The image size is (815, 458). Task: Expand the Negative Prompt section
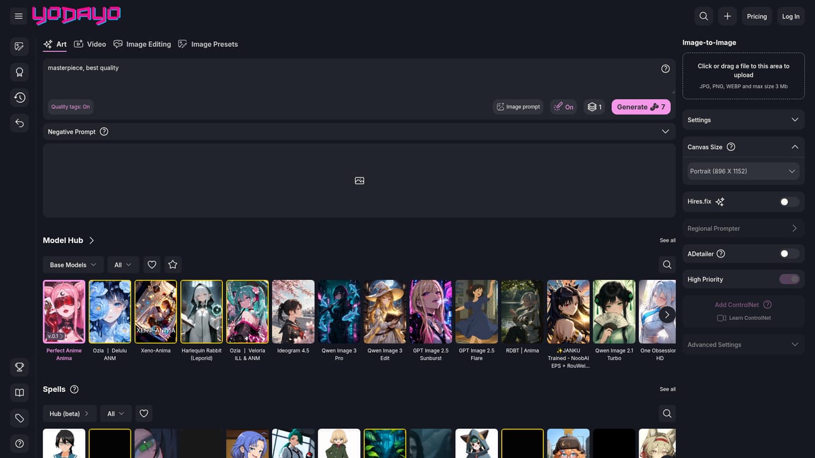click(x=359, y=132)
